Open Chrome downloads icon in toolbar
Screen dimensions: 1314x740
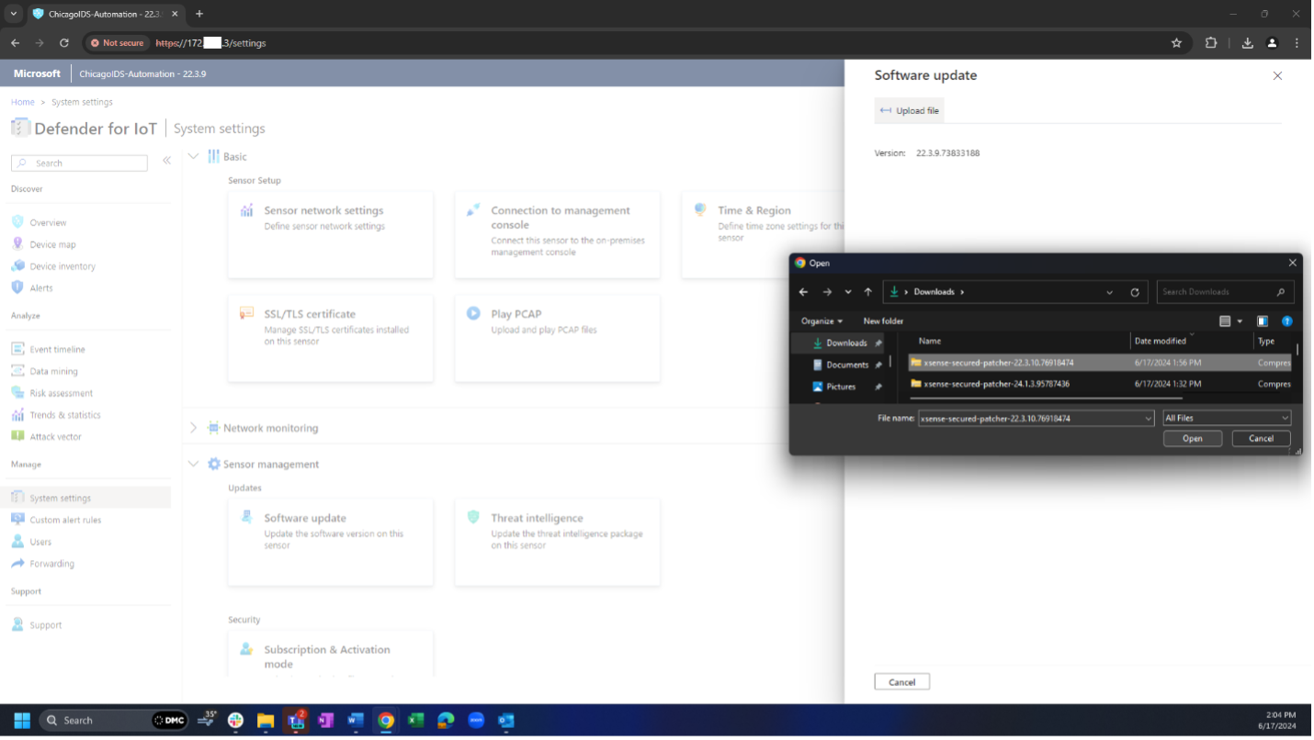(x=1247, y=43)
